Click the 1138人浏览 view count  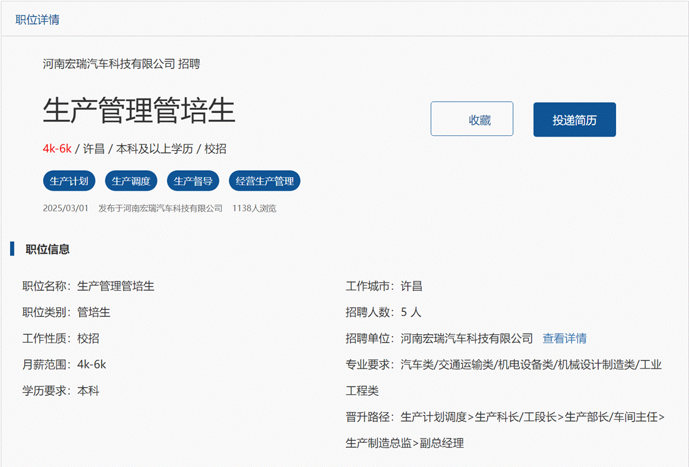(x=254, y=208)
